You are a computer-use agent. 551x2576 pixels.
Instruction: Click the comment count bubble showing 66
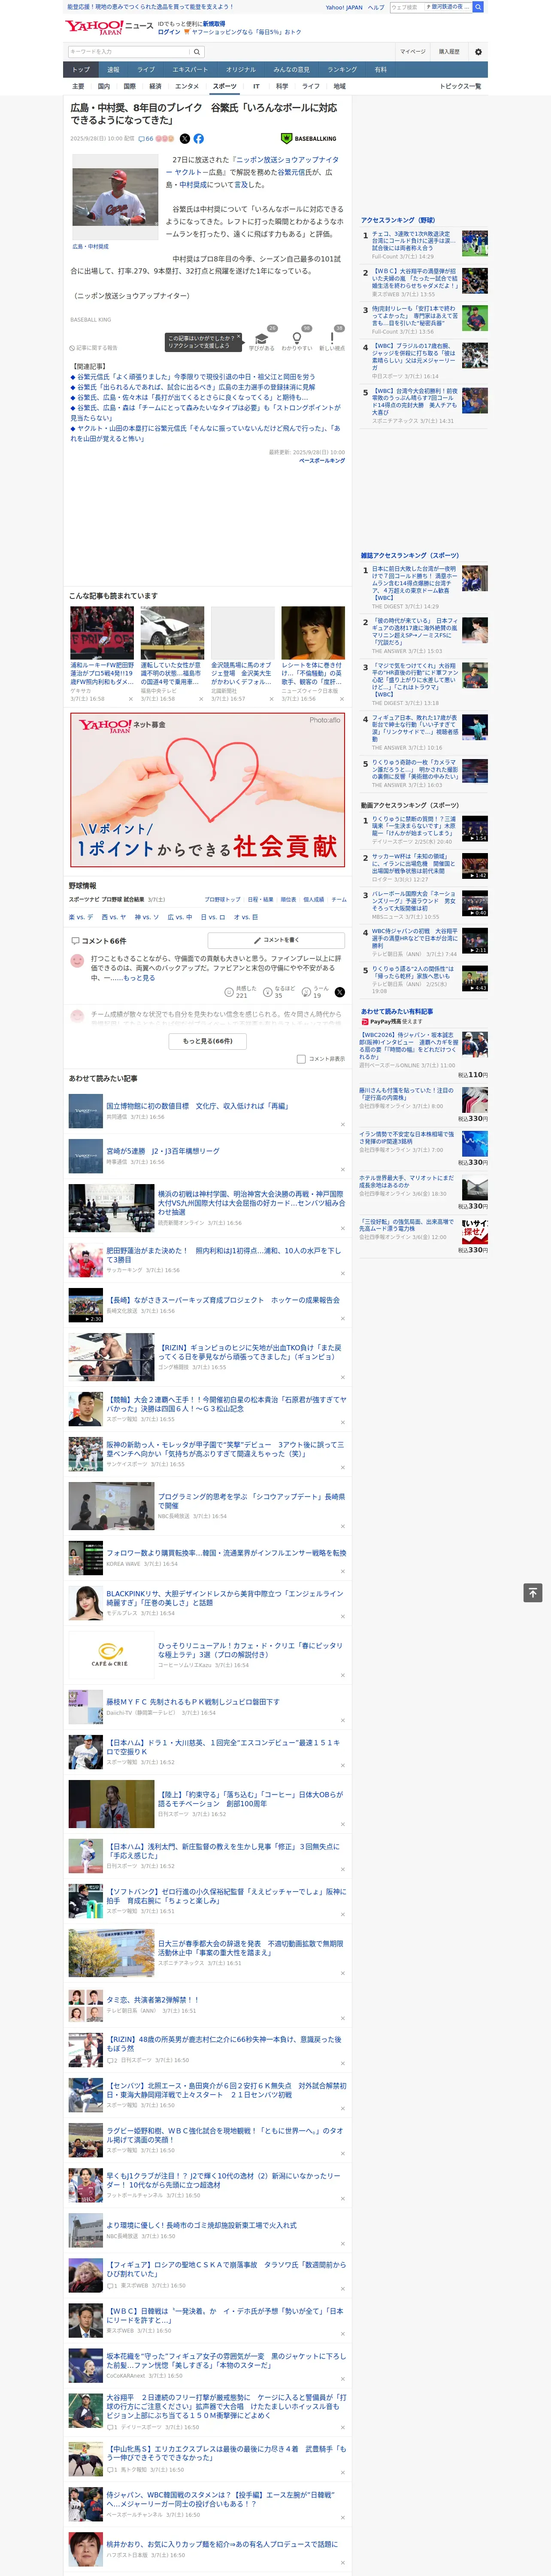[146, 139]
